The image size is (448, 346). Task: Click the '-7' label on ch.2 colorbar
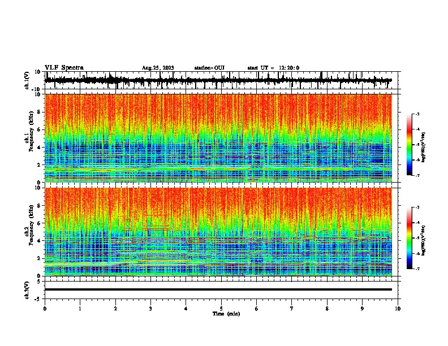pos(417,269)
